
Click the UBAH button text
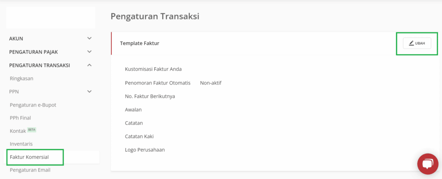(420, 44)
